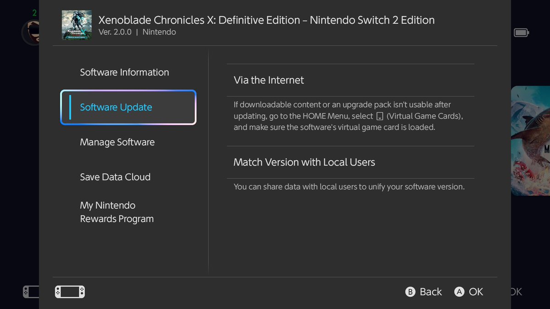This screenshot has height=309, width=550.
Task: Go to Save Data Cloud
Action: 115,177
